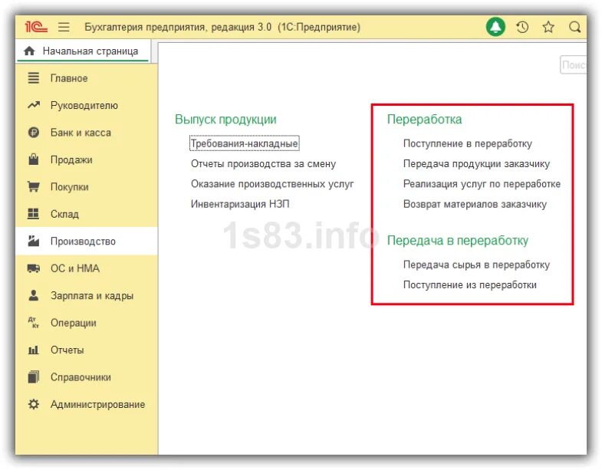Image resolution: width=602 pixels, height=470 pixels.
Task: Click the ОС и НМА truck icon
Action: pyautogui.click(x=34, y=268)
